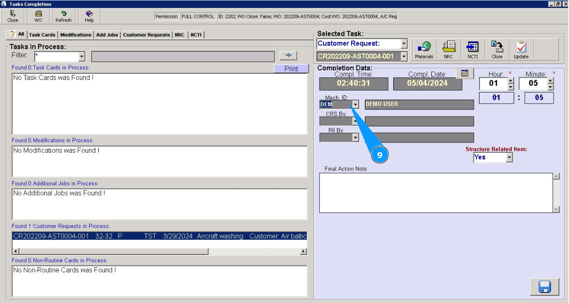Expand the RII By dropdown
Viewport: 569px width, 303px height.
pos(356,138)
